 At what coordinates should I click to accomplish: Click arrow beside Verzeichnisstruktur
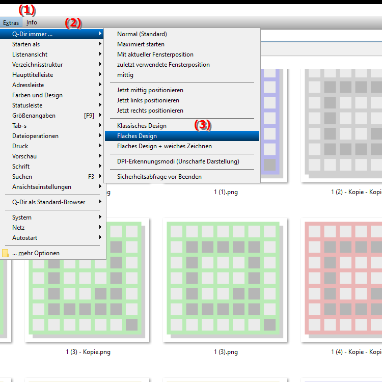pyautogui.click(x=100, y=64)
